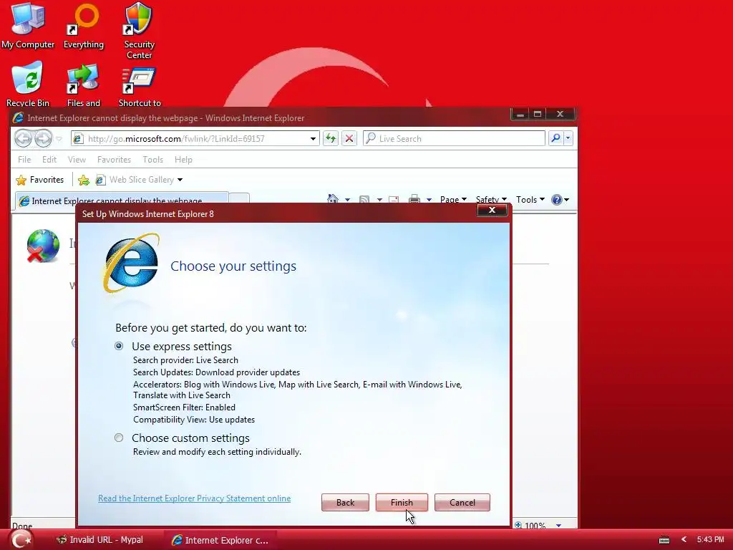Switch to Internet Explorer taskbar item
Viewport: 733px width, 550px height.
click(x=220, y=540)
